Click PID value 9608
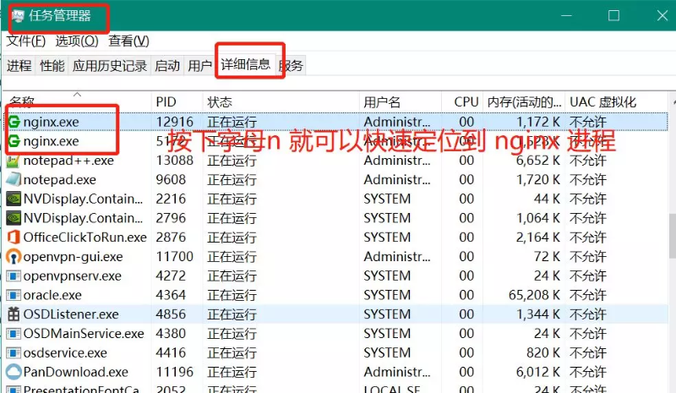Screen dimensions: 676x393 (x=171, y=179)
